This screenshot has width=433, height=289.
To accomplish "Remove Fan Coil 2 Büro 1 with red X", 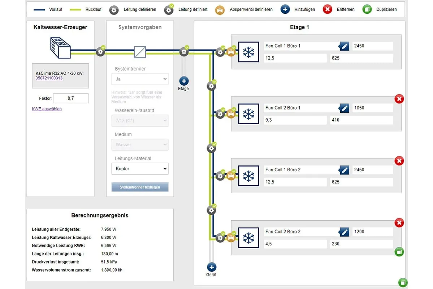I will (x=399, y=99).
